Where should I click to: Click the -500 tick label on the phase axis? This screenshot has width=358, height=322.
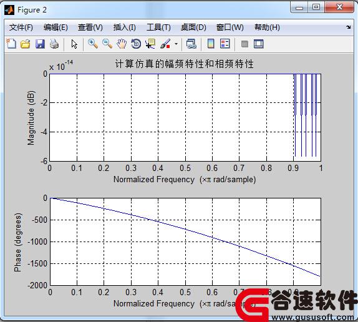point(39,220)
